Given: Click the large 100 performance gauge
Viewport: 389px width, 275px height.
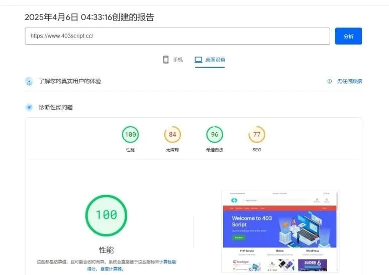Looking at the screenshot, I should coord(106,215).
